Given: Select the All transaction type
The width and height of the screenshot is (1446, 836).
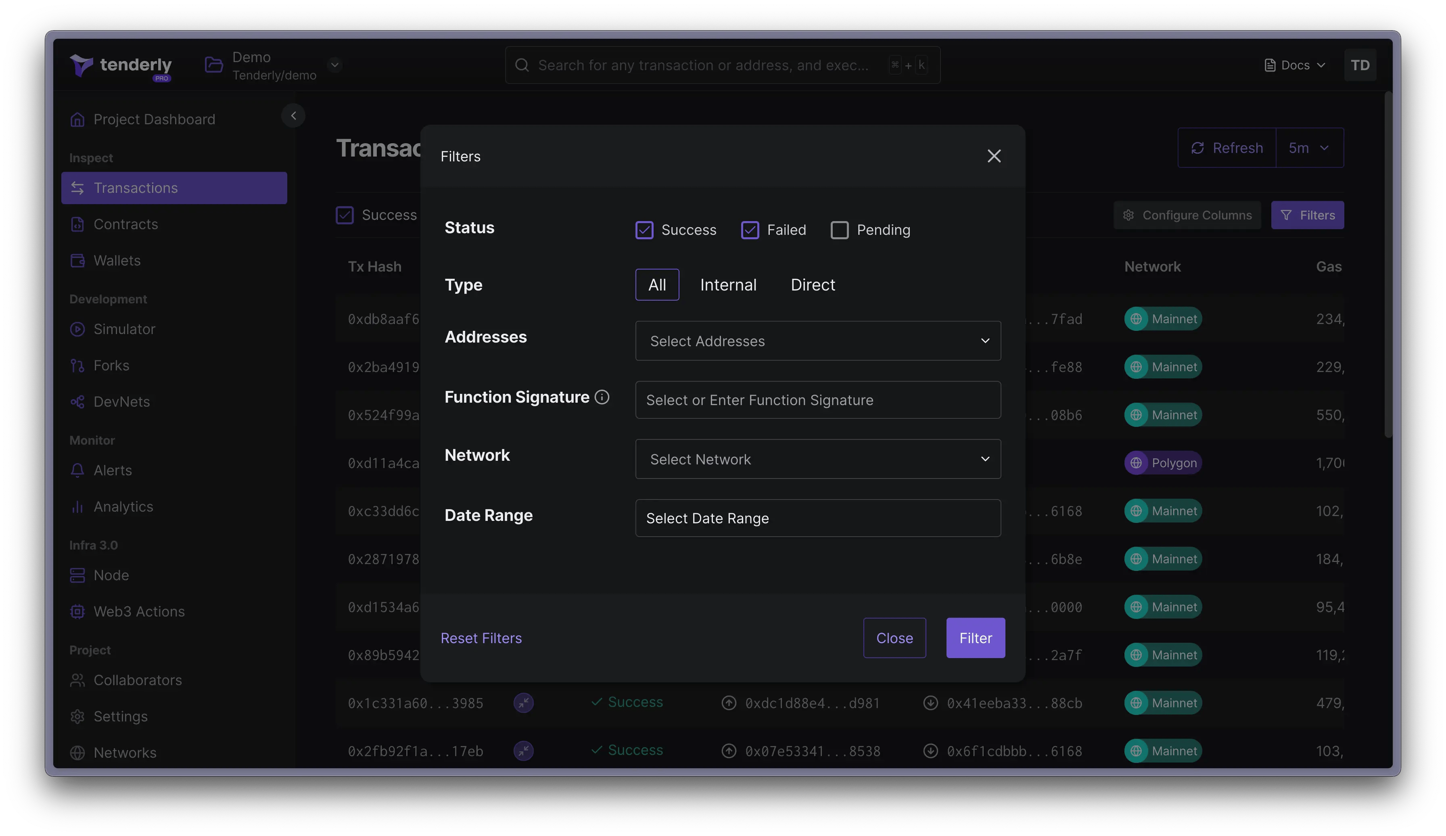Looking at the screenshot, I should pos(657,284).
